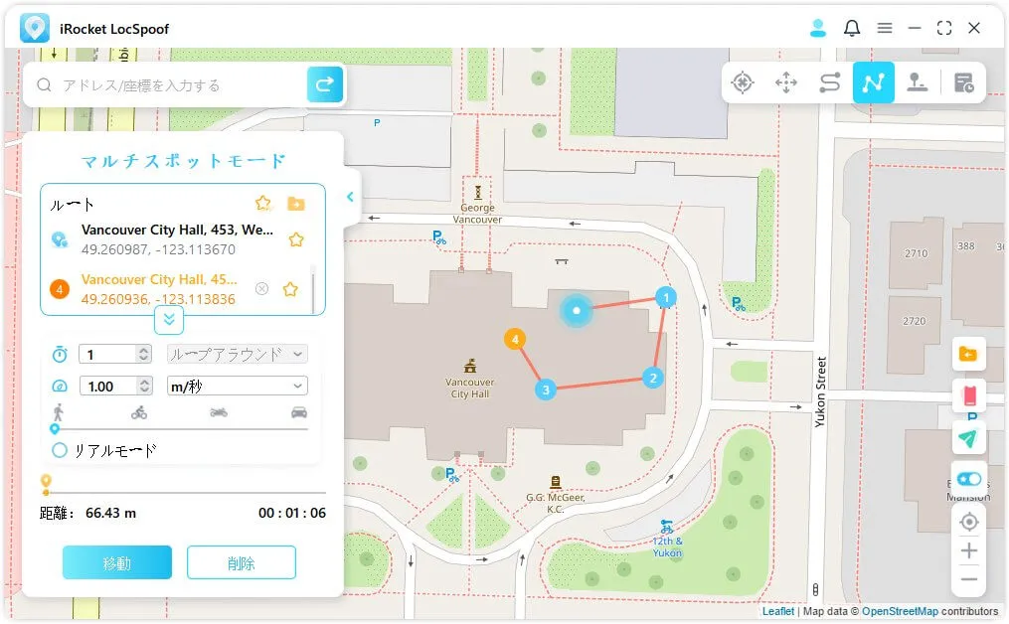1009x624 pixels.
Task: Click coordinates 49.260987, -123.113670
Action: coord(158,249)
